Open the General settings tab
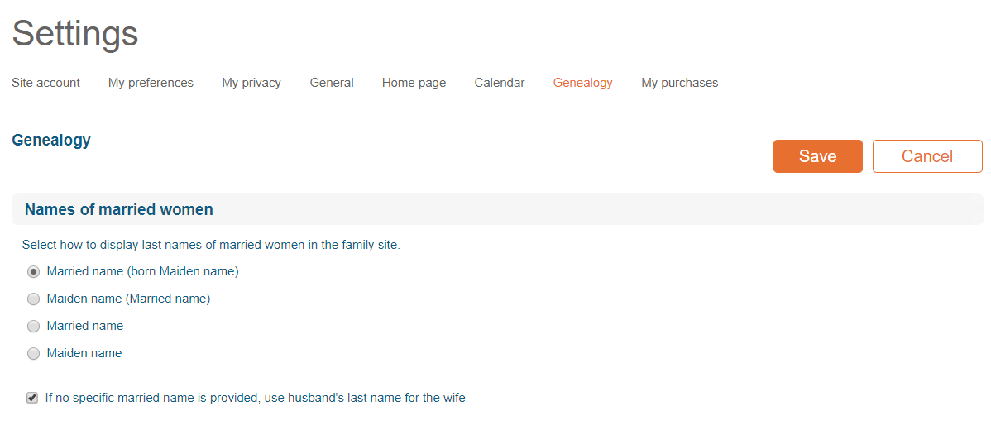This screenshot has width=991, height=430. coord(331,83)
